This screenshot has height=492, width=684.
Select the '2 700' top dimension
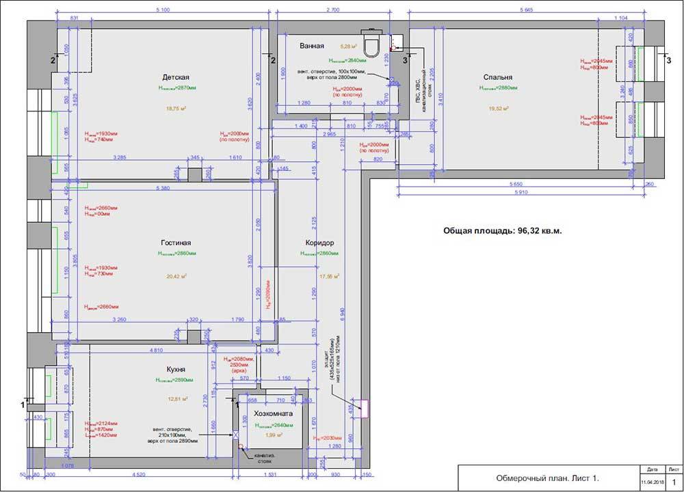333,10
